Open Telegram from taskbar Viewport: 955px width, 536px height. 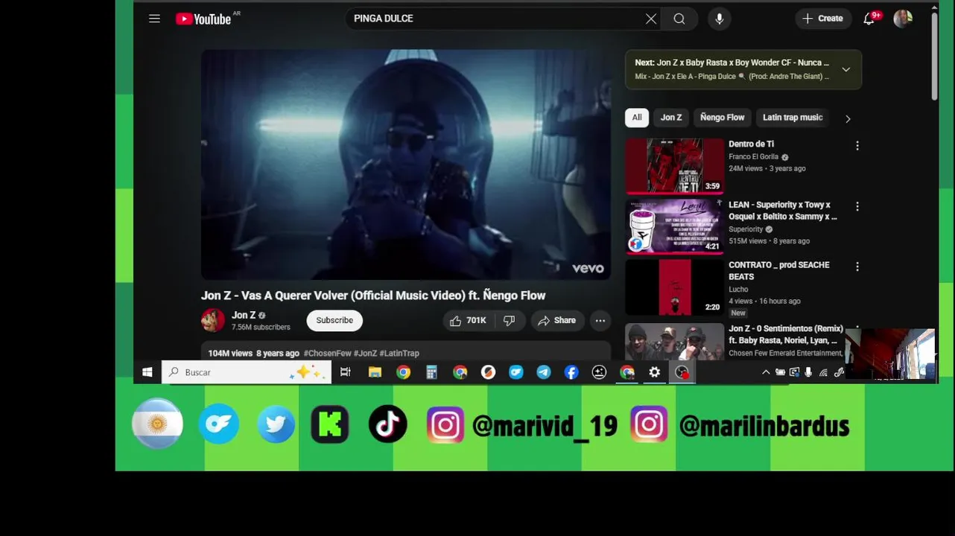[544, 372]
